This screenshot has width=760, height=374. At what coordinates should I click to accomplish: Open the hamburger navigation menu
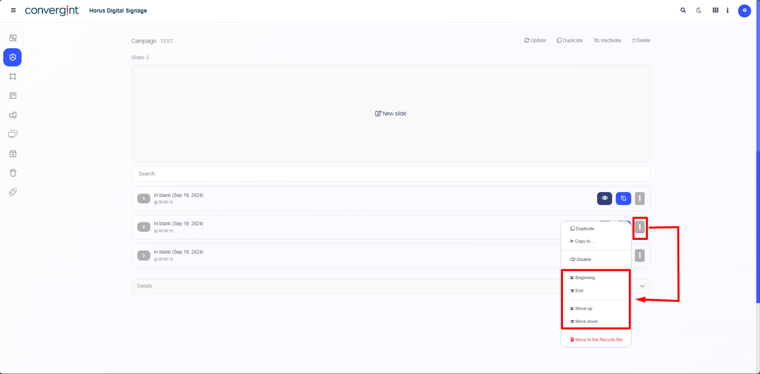coord(13,11)
